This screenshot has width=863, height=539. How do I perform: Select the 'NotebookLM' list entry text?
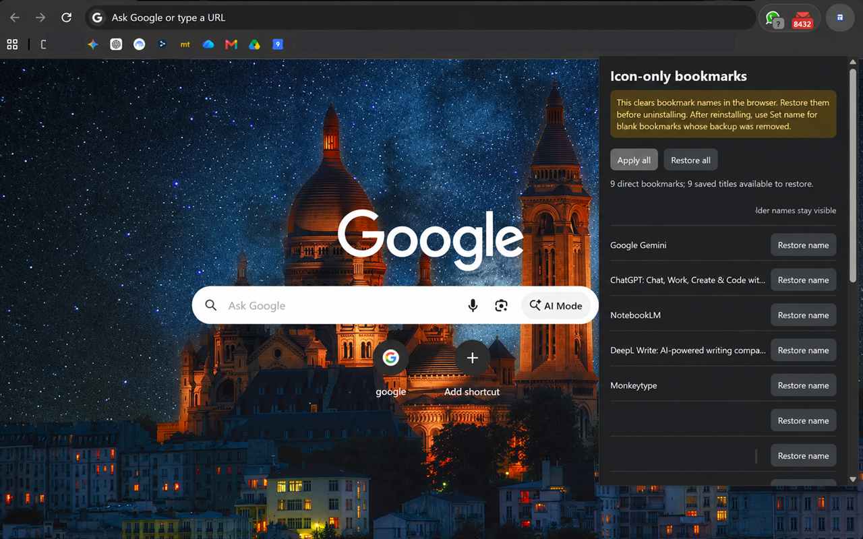tap(635, 315)
